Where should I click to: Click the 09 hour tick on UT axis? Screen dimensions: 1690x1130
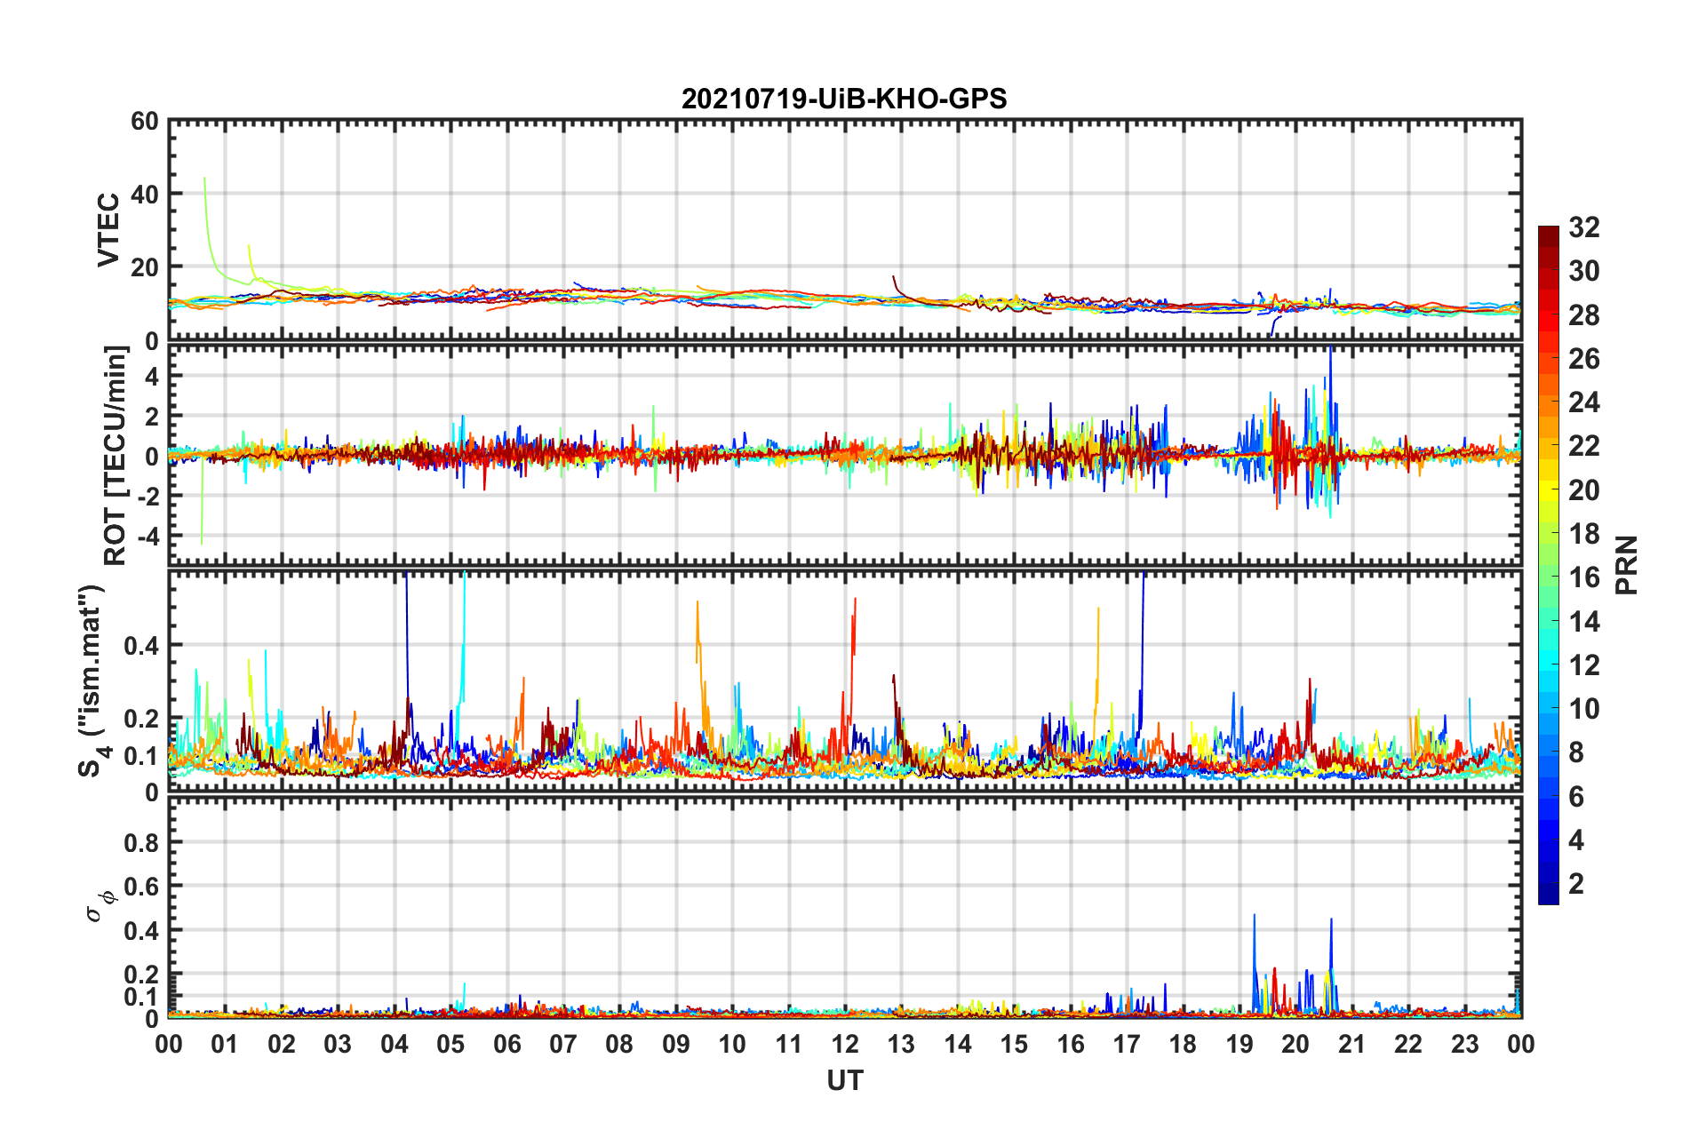click(x=676, y=1045)
